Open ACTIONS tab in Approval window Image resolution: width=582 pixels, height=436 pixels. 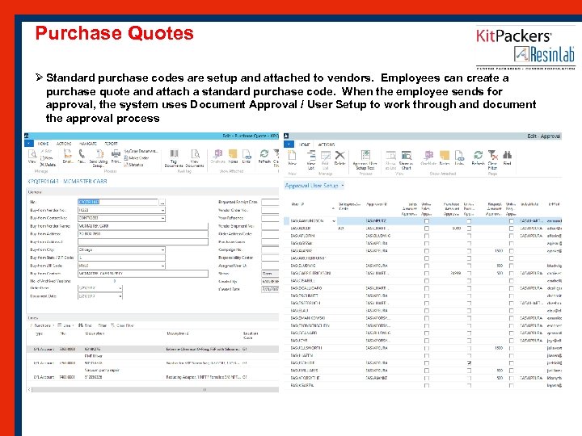pos(327,145)
